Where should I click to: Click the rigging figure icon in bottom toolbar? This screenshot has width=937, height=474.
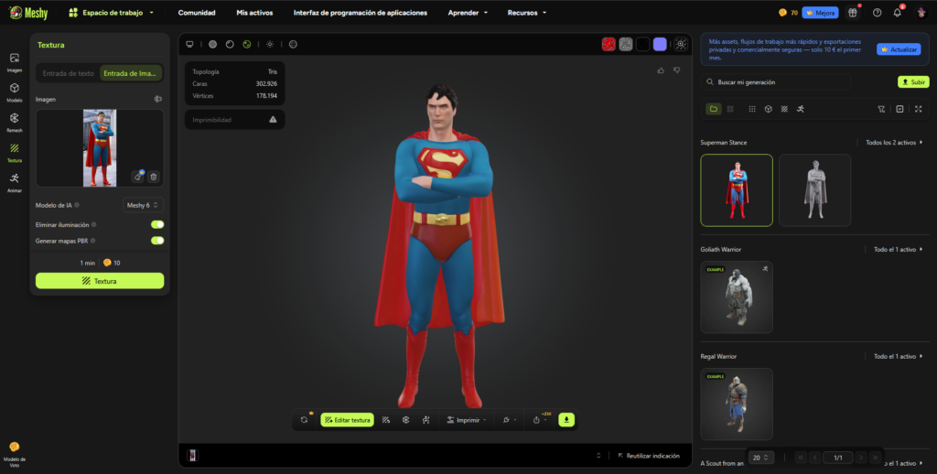click(x=426, y=420)
